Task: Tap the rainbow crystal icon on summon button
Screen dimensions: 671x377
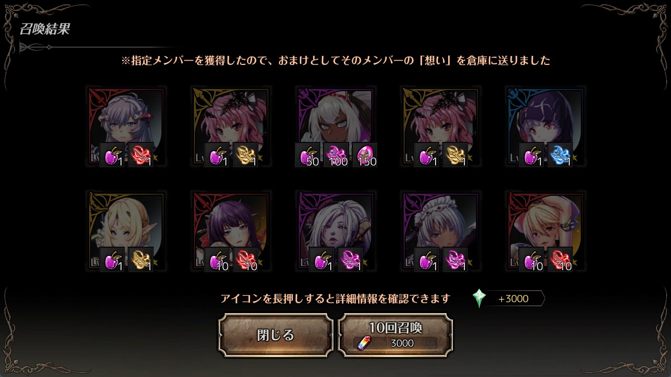Action: [363, 343]
